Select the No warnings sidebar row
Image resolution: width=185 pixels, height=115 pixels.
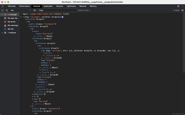point(10,25)
